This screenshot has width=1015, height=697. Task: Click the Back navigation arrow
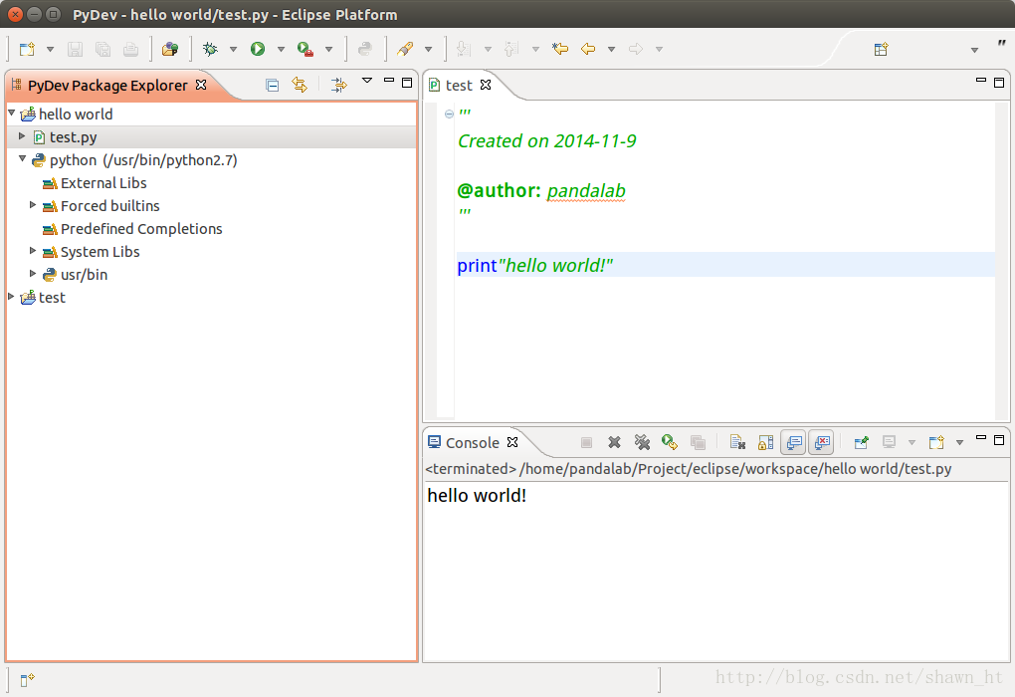588,49
